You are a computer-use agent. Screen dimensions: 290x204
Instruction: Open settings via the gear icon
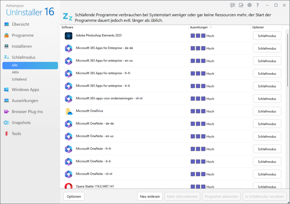(x=250, y=5)
